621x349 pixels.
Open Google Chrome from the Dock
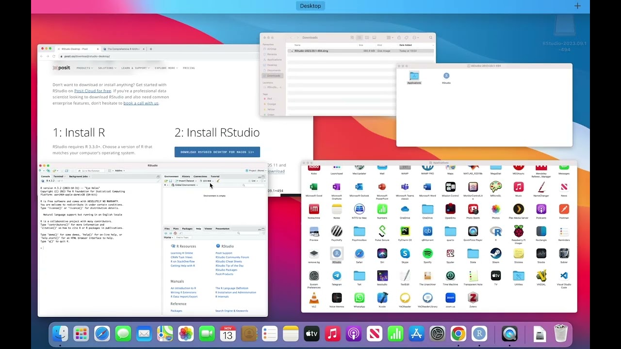(x=458, y=333)
